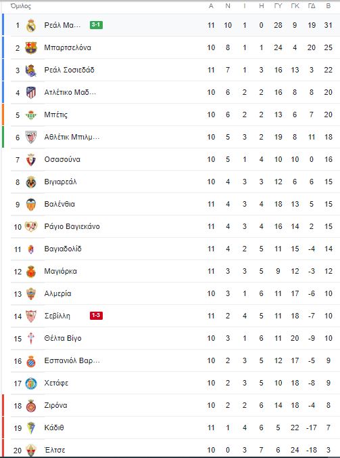
Task: Click the Ζιρόνα team crest
Action: click(x=31, y=406)
